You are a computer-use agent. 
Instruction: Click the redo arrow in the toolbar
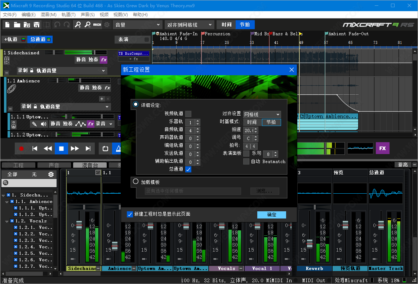67,25
